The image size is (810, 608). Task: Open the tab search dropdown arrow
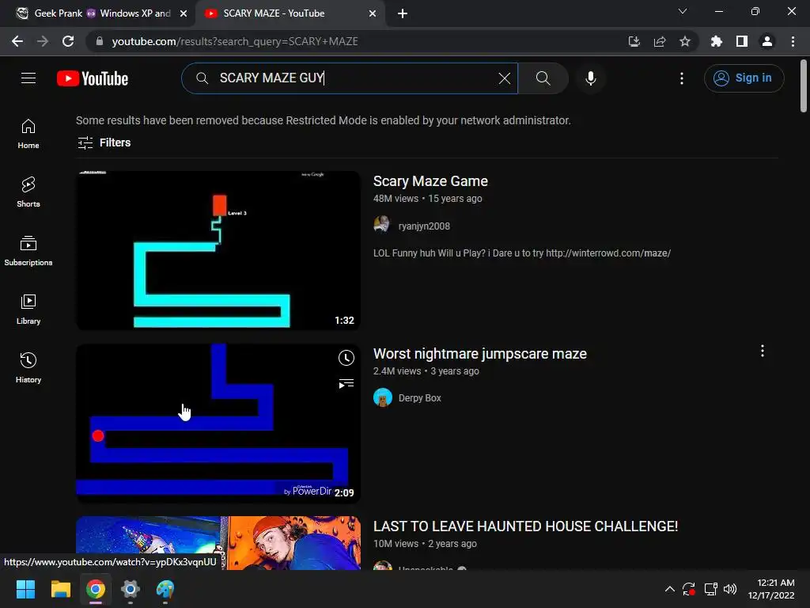683,11
